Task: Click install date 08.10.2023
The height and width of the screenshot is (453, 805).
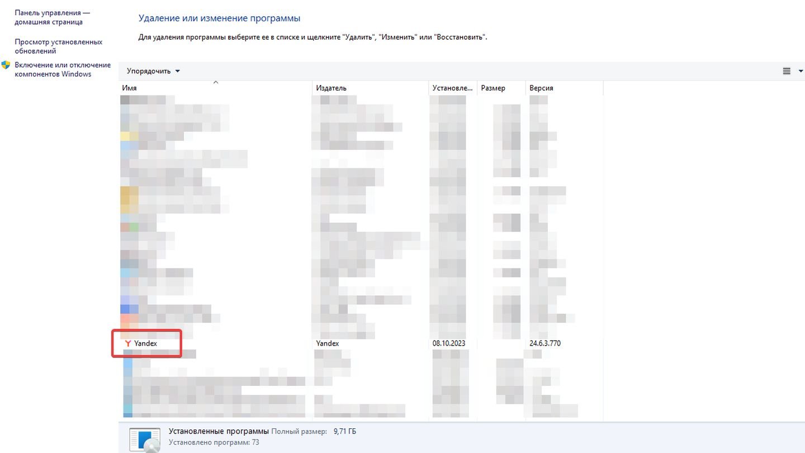Action: (x=449, y=343)
